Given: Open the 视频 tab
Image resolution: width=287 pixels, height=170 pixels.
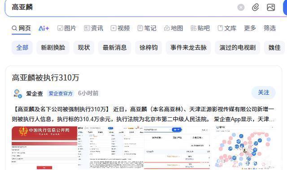Looking at the screenshot, I should click(x=120, y=28).
